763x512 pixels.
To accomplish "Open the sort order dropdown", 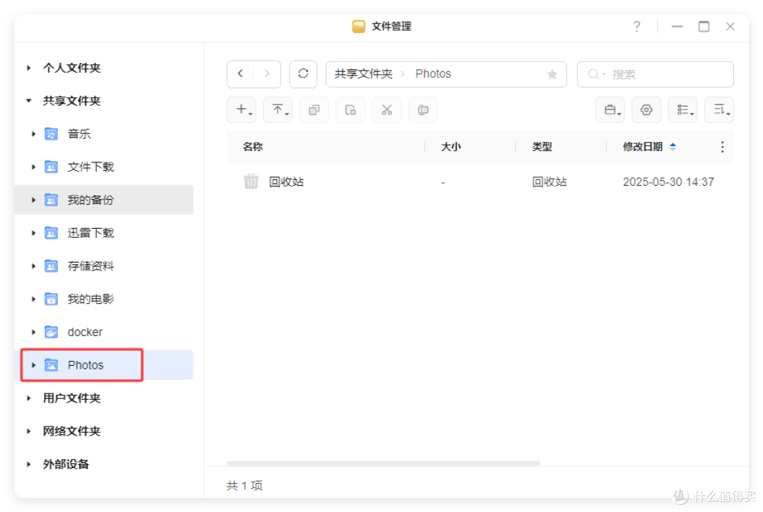I will click(719, 110).
